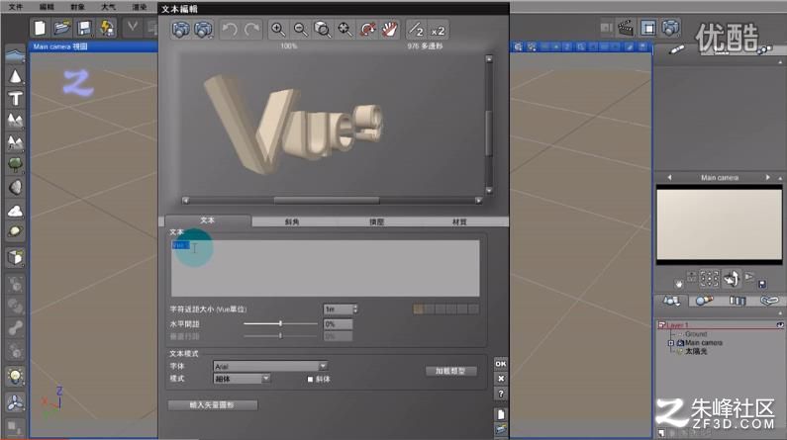The width and height of the screenshot is (787, 440).
Task: Open preview render options camera icon
Action: [203, 30]
